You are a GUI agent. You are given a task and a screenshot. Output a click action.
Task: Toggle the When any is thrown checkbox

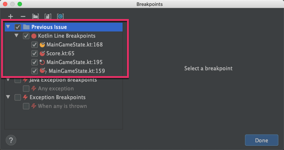(x=26, y=106)
